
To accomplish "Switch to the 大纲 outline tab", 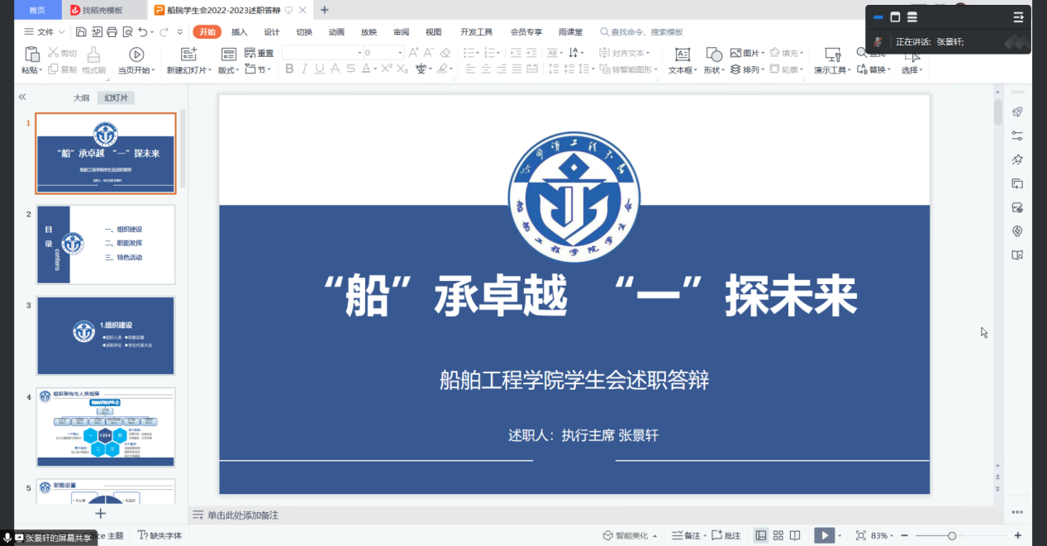I will point(81,97).
